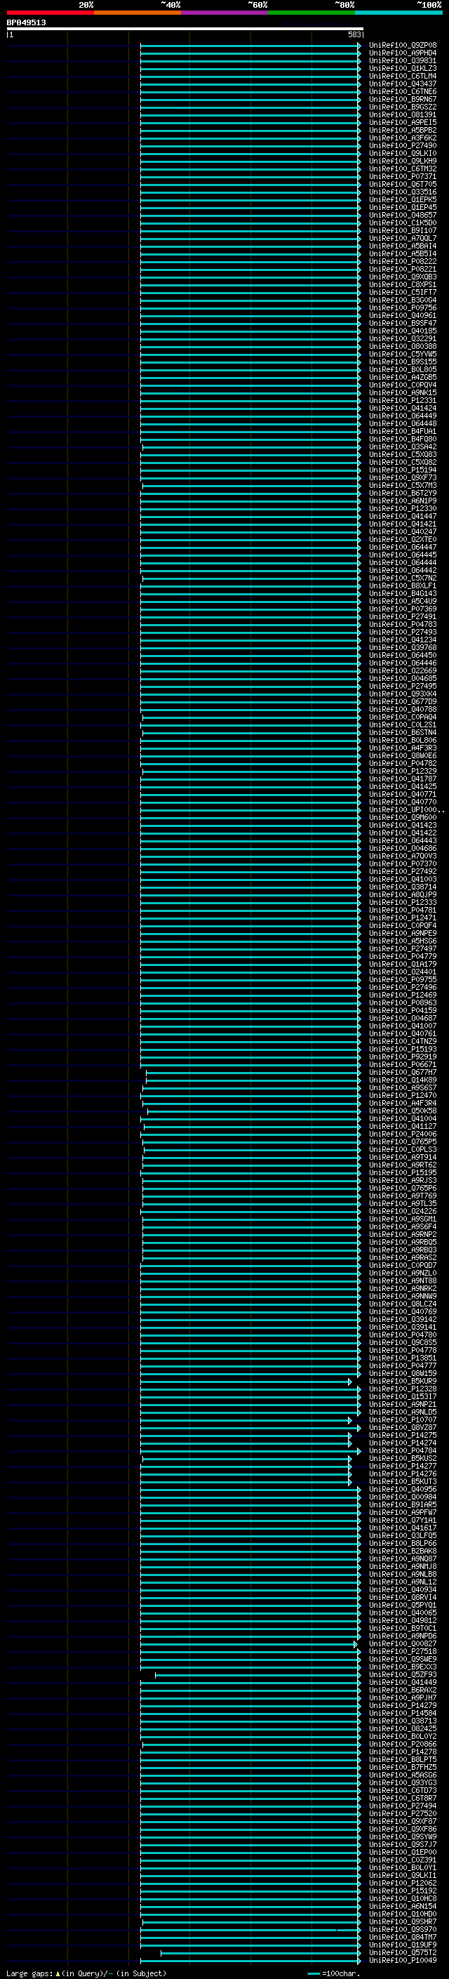Screen dimensions: 449x1979
Task: Select the UniRef100_Q50K58 label
Action: pyautogui.click(x=402, y=1111)
